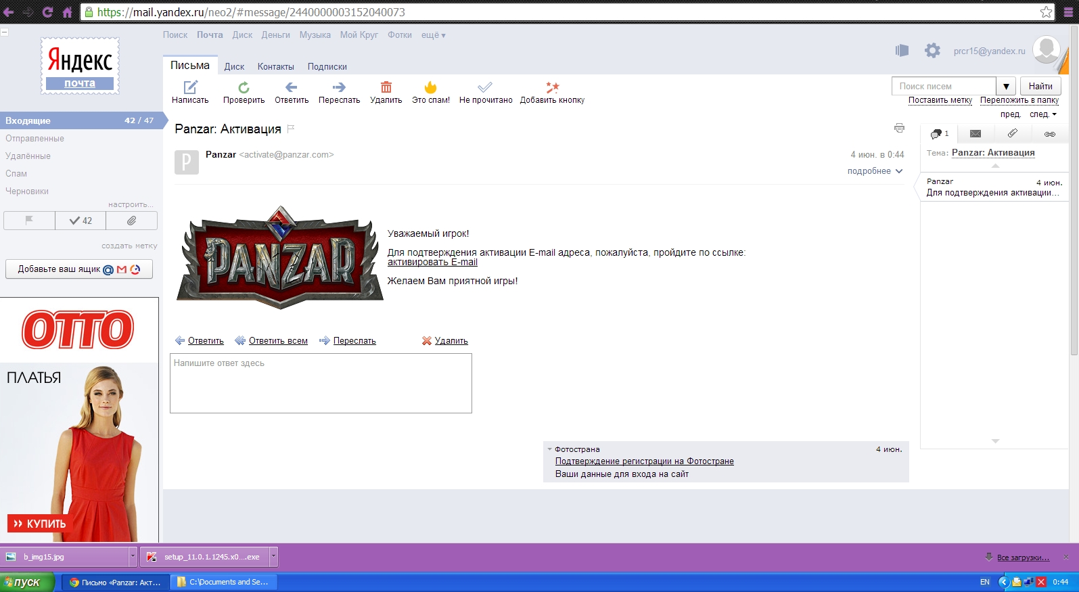This screenshot has height=592, width=1079.
Task: Filter by flagged messages button
Action: pyautogui.click(x=29, y=221)
